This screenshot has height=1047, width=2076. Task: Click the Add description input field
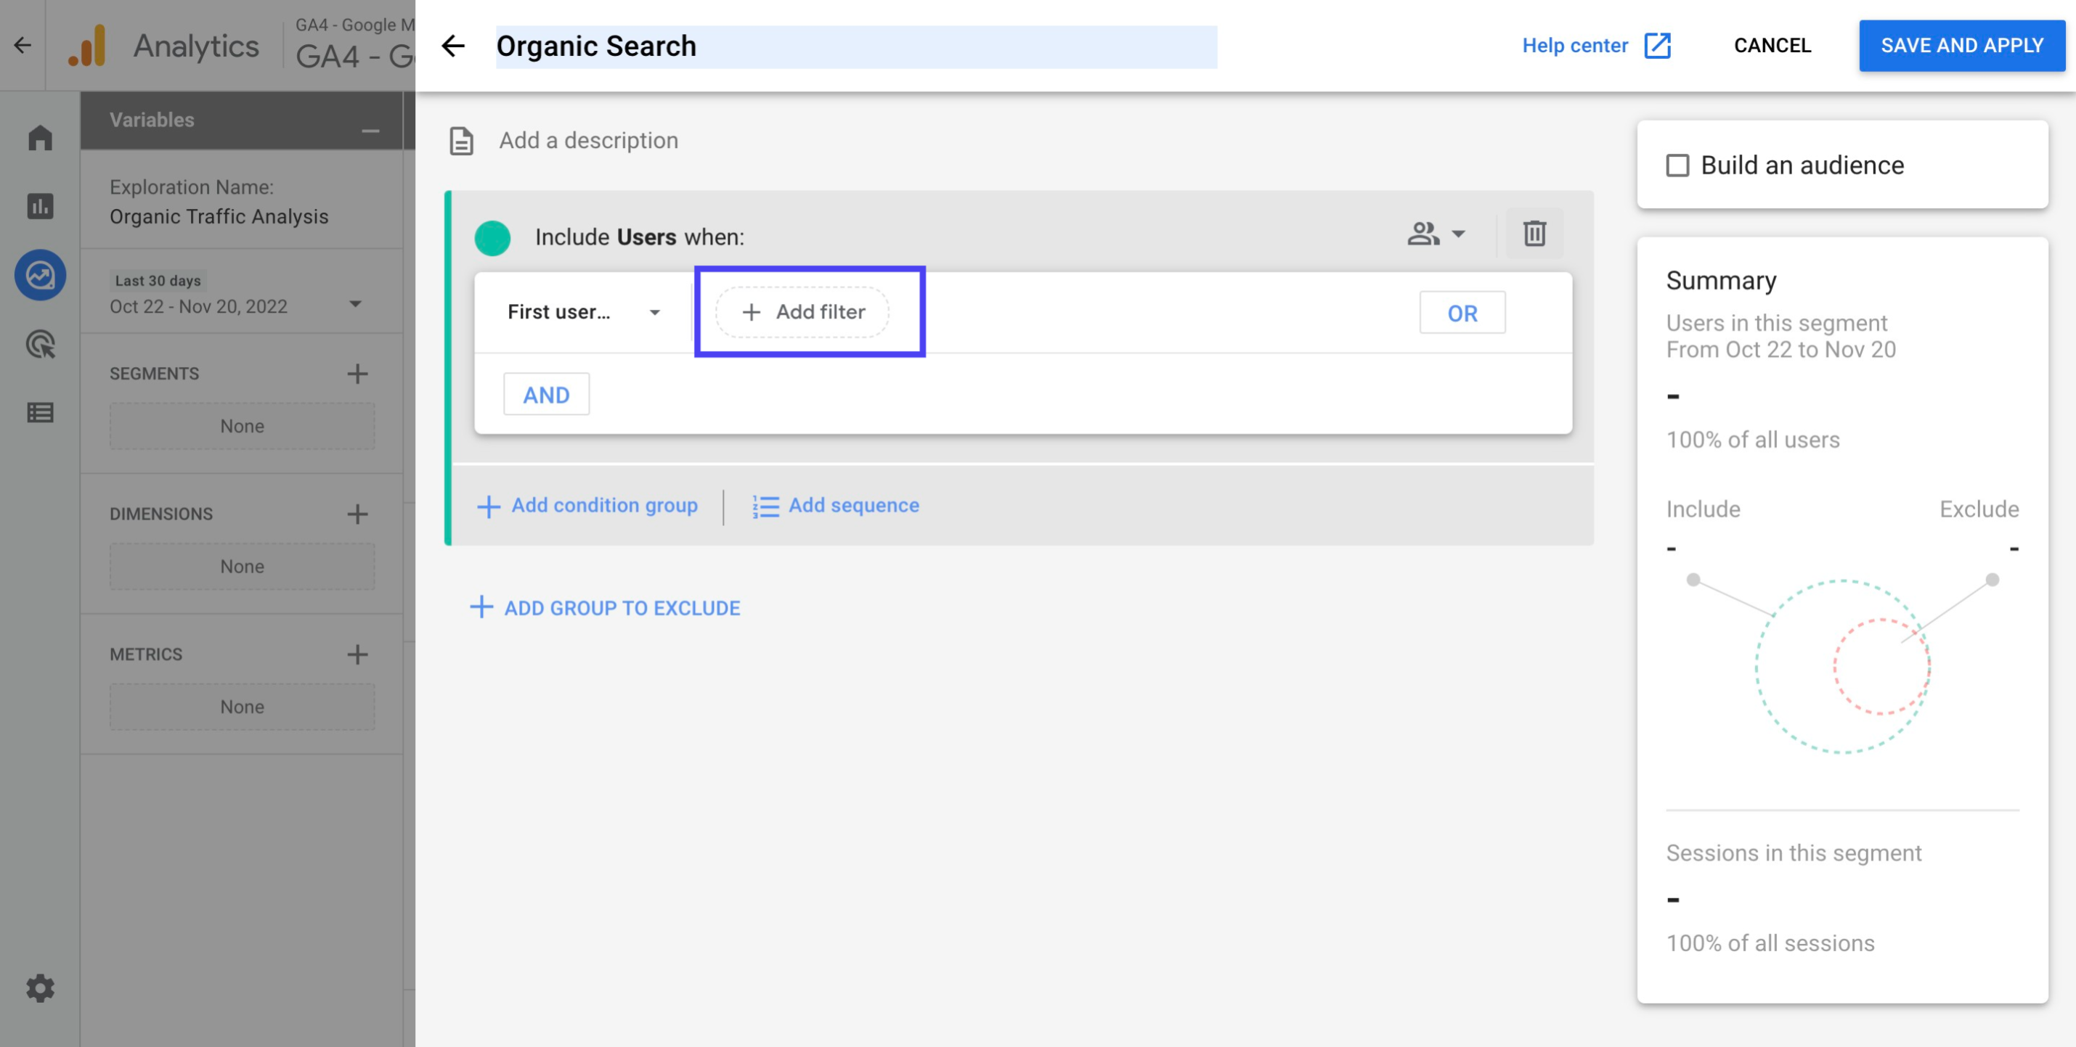pyautogui.click(x=587, y=139)
